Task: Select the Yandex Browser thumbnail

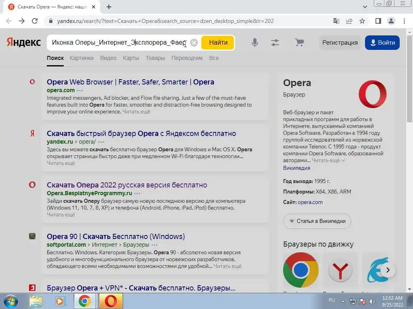Action: pyautogui.click(x=340, y=270)
